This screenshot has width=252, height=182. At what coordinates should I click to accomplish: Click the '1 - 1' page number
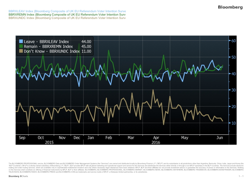pyautogui.click(x=241, y=176)
